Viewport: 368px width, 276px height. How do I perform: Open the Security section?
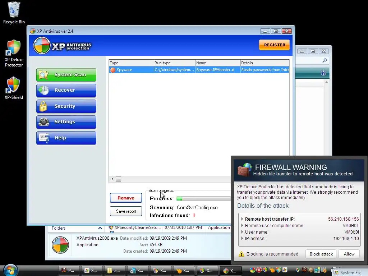[x=66, y=106]
